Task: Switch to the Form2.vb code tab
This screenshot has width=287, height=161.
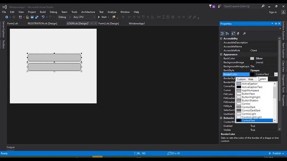Action: point(13,23)
